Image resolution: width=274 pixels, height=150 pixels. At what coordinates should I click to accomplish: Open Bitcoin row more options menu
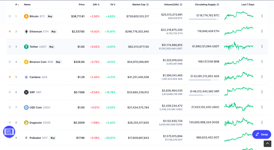pyautogui.click(x=262, y=16)
